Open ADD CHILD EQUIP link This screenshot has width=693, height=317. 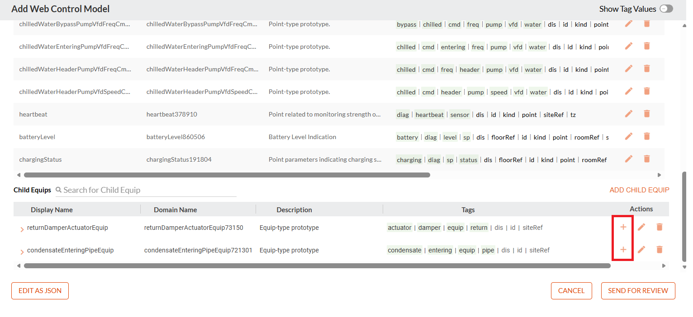tap(639, 190)
